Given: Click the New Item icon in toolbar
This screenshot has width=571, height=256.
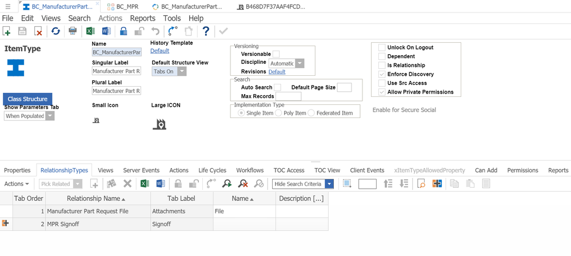Looking at the screenshot, I should coord(6,31).
